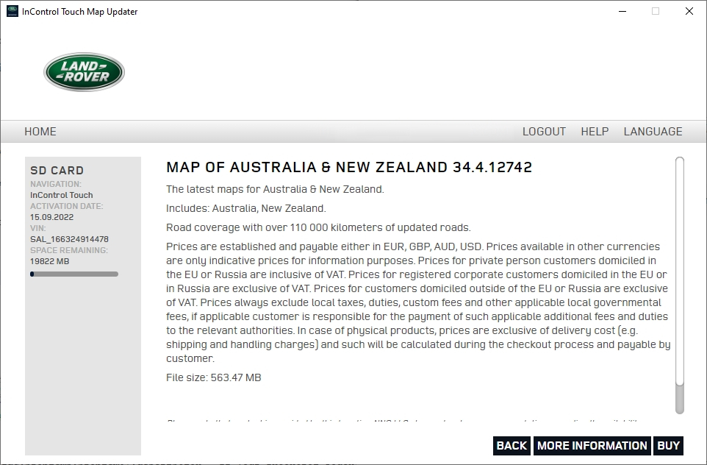Viewport: 707px width, 465px height.
Task: Open the HELP menu
Action: (x=595, y=132)
